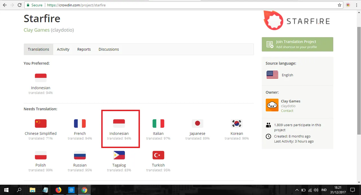This screenshot has height=195, width=361.
Task: Open the volume control in system tray
Action: (x=316, y=190)
